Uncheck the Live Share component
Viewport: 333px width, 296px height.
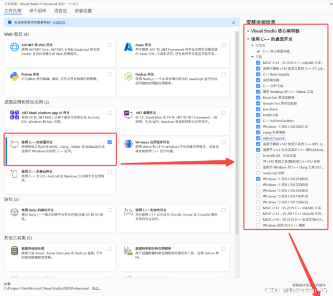coord(258,109)
